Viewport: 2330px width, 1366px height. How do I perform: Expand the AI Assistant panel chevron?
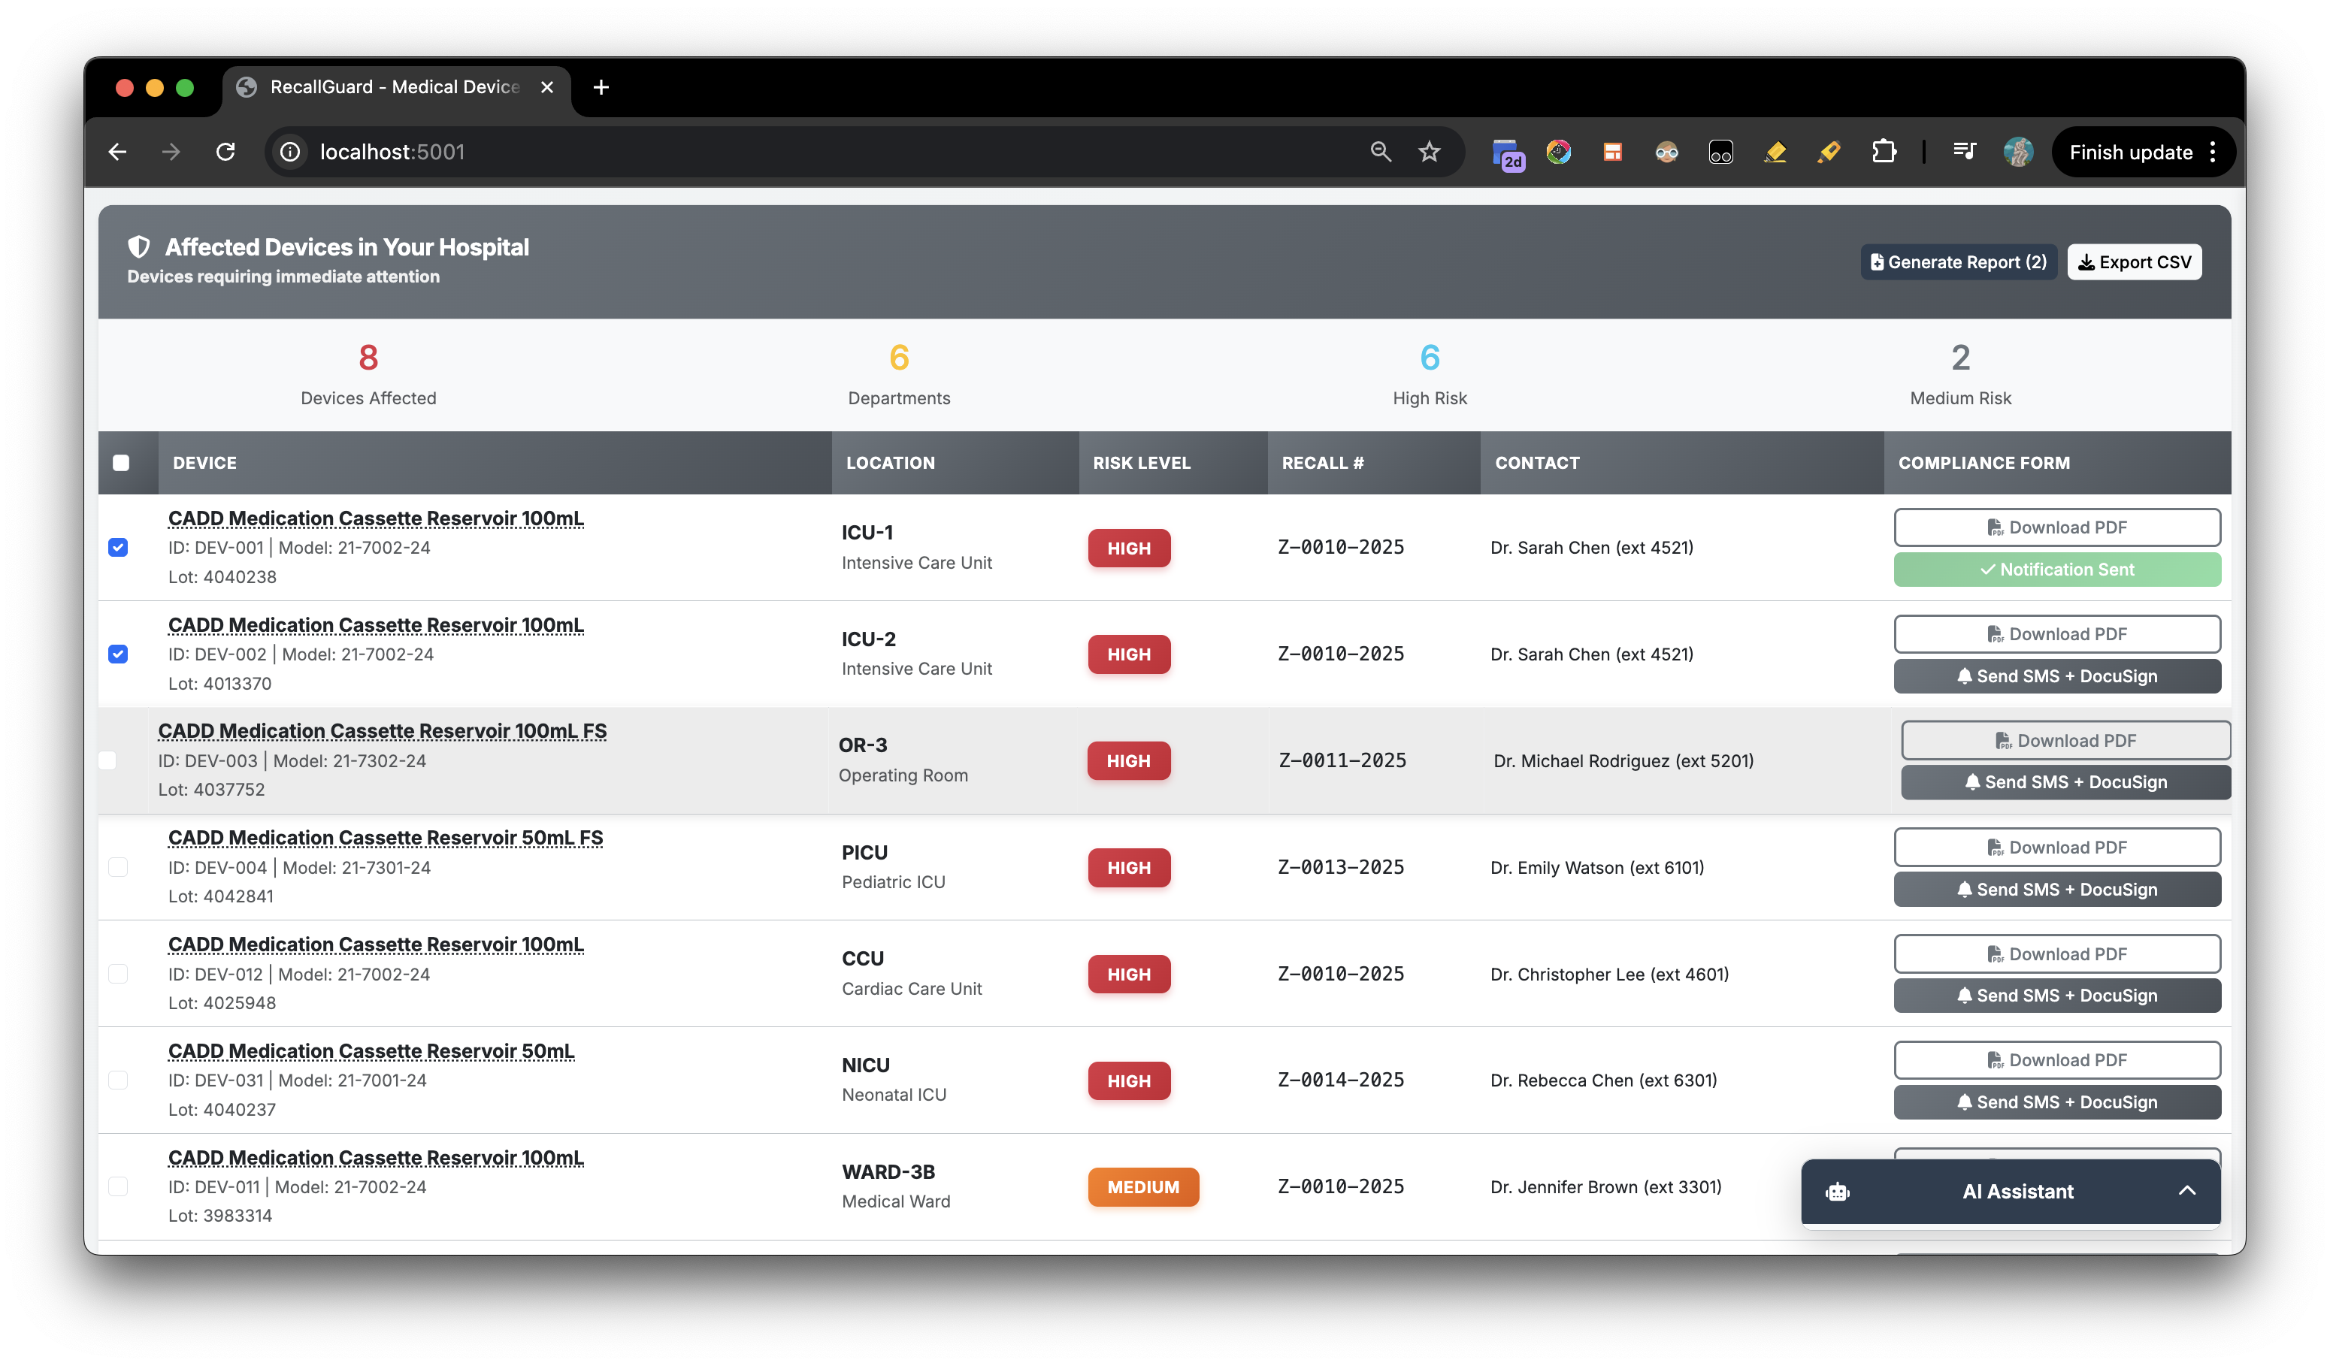coord(2186,1192)
